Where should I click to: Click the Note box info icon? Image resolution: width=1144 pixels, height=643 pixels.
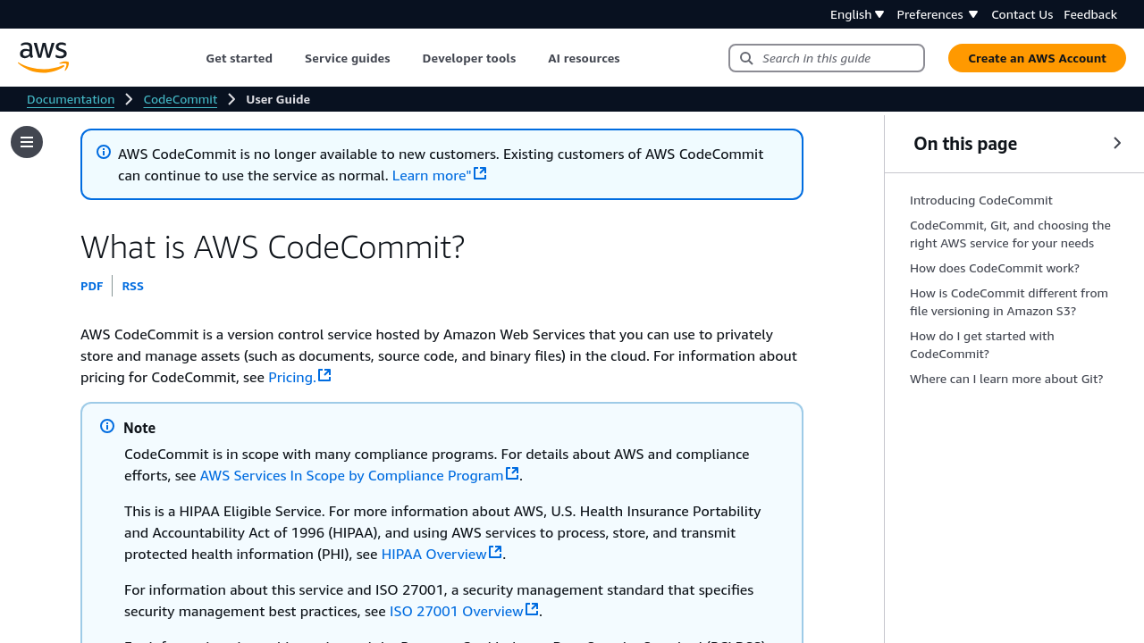107,427
